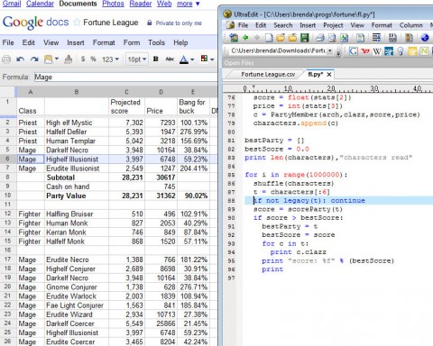The height and width of the screenshot is (346, 433).
Task: Save the file with the green floppy icon
Action: pos(305,38)
